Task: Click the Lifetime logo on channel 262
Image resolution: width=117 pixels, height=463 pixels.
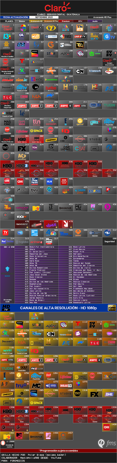Action: click(22, 131)
